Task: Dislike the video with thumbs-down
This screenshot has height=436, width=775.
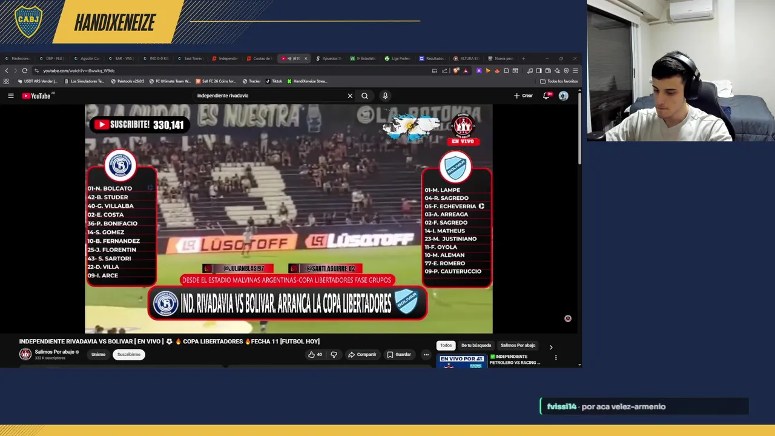Action: 334,354
